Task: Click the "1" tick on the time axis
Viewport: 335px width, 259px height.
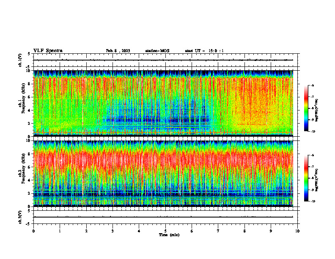Action: click(x=60, y=231)
